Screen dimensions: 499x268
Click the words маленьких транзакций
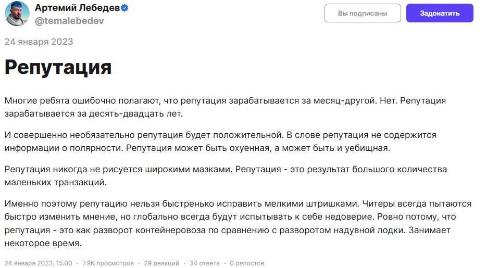coord(55,183)
